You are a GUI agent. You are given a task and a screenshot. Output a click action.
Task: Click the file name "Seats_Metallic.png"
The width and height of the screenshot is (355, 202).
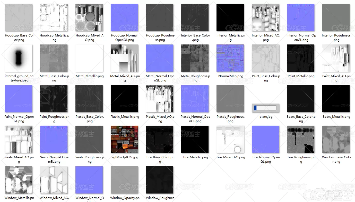pos(336,117)
